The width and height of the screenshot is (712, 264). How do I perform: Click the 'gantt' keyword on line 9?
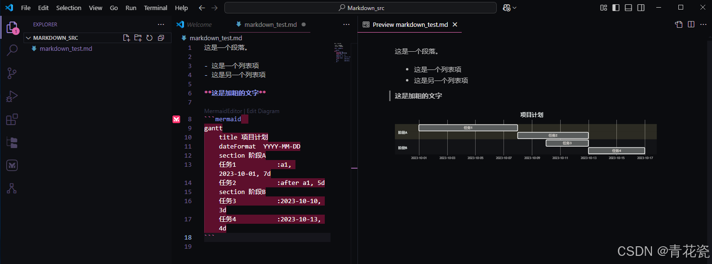(213, 128)
